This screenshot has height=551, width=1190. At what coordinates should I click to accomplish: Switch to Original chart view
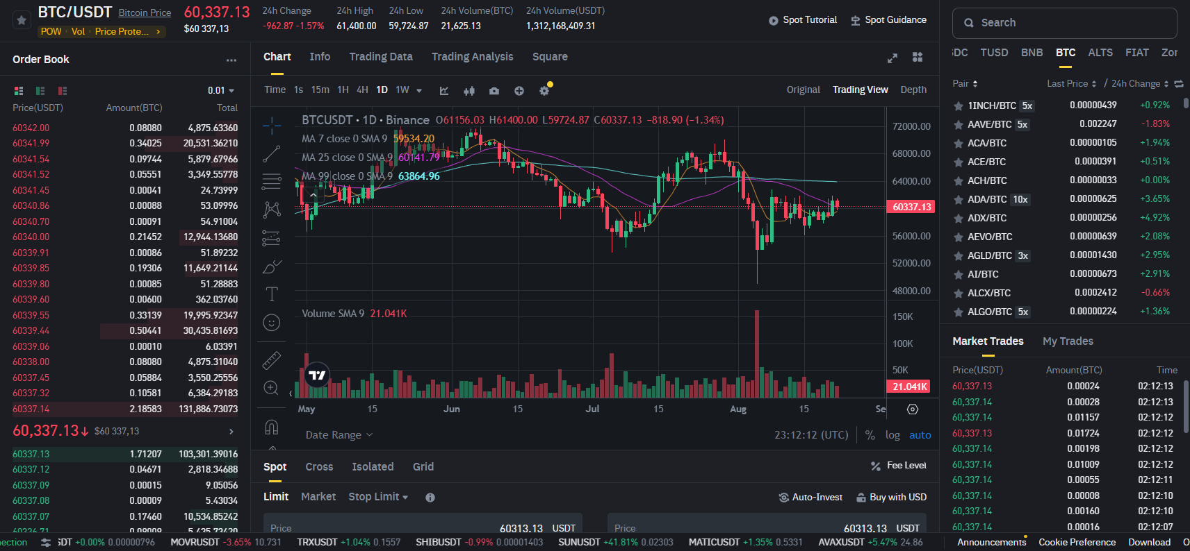[x=804, y=90]
